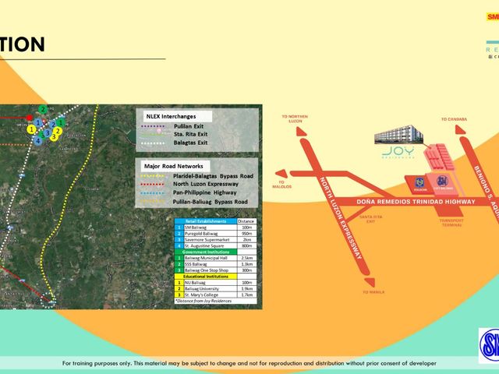Click the '950m' distance cell

point(246,234)
